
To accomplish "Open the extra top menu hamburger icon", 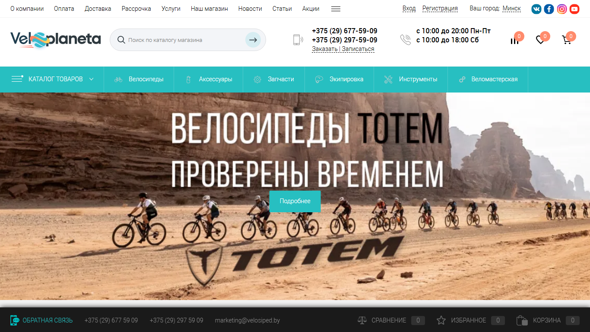I will click(x=336, y=9).
